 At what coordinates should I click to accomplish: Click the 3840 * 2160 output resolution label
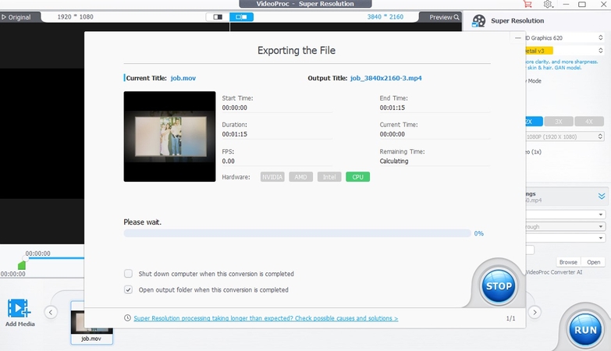pyautogui.click(x=385, y=16)
